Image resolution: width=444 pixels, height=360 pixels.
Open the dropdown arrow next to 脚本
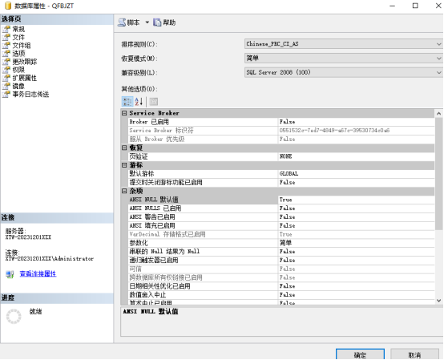point(147,22)
